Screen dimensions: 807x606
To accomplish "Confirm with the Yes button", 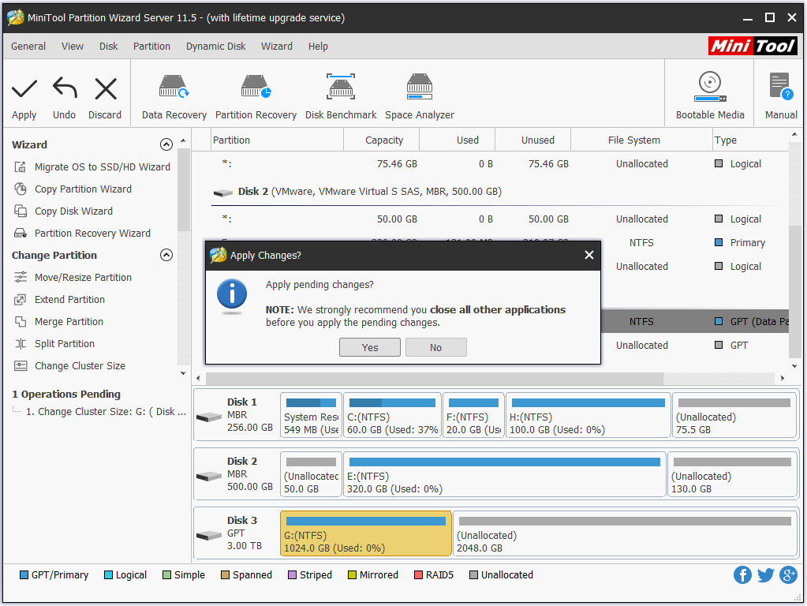I will 369,347.
